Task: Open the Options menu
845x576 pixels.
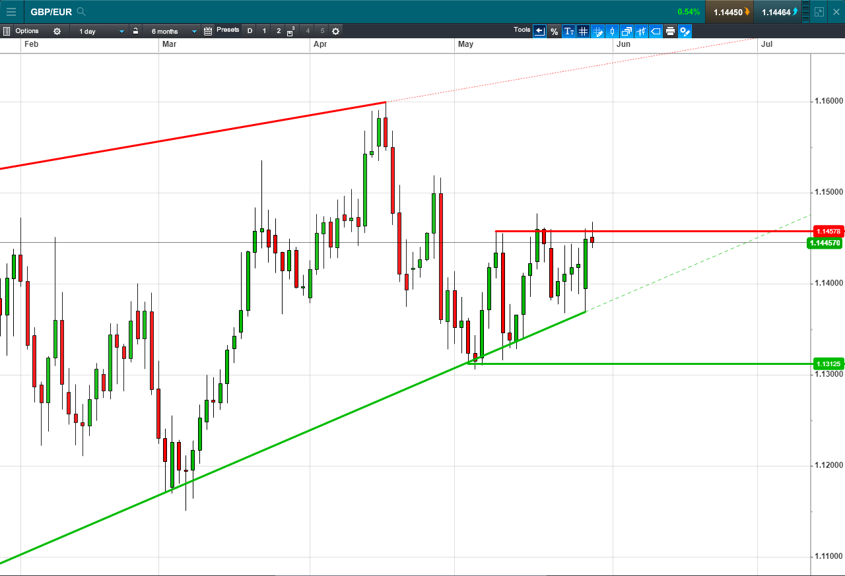Action: click(27, 31)
